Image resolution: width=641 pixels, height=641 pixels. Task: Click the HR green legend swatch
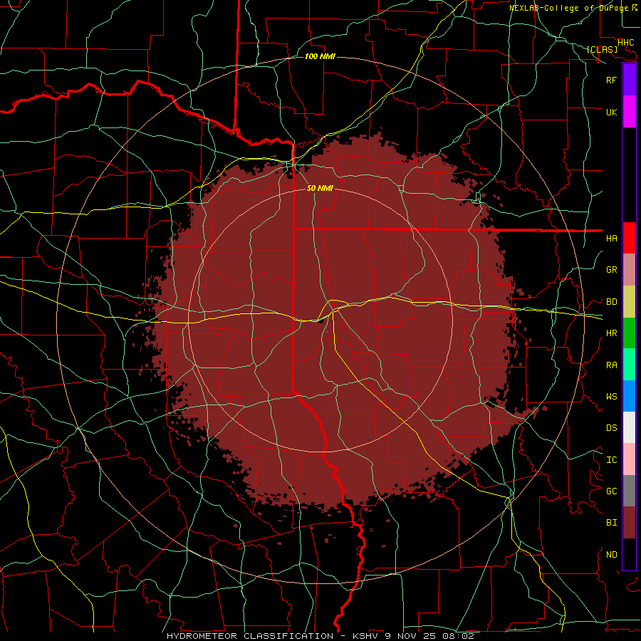629,333
